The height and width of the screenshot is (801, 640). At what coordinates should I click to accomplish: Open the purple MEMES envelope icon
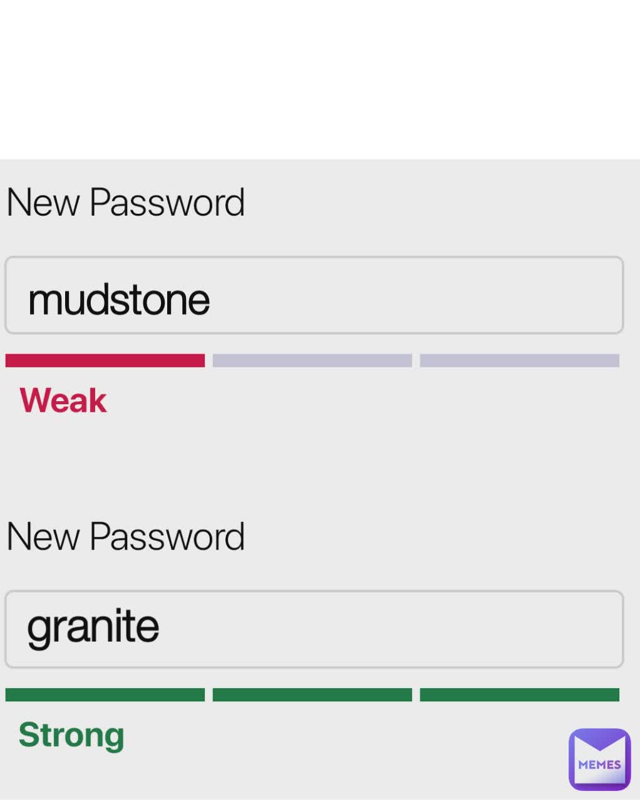click(599, 759)
